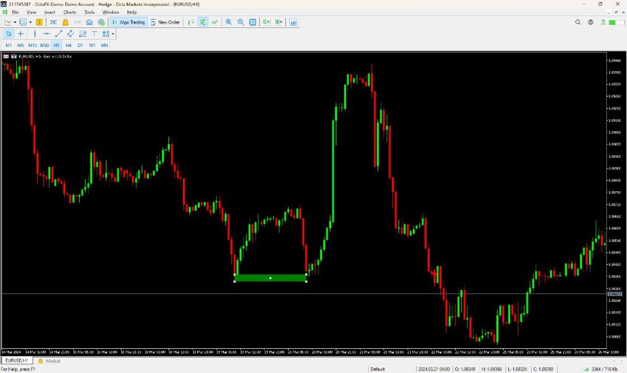Open the Charts menu
Image resolution: width=627 pixels, height=373 pixels.
click(x=70, y=12)
